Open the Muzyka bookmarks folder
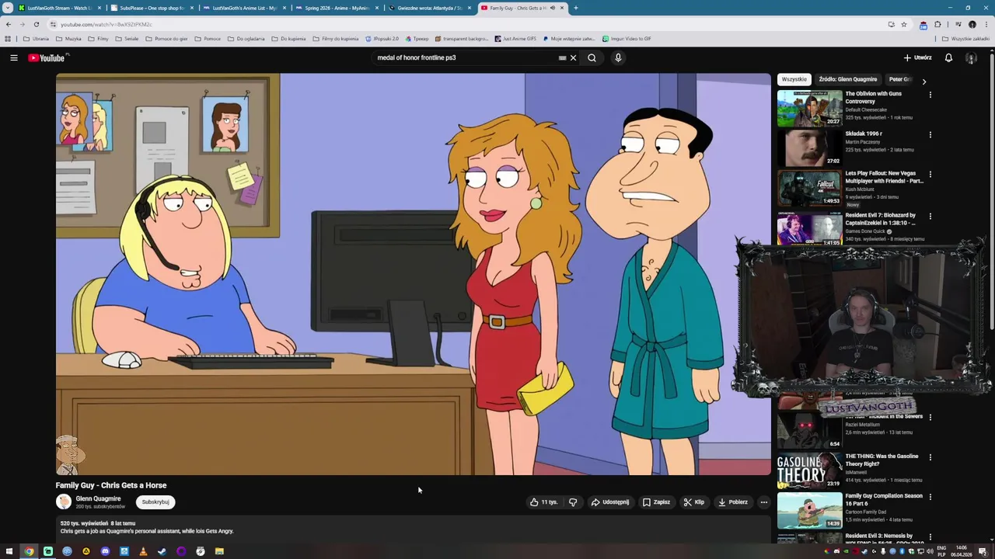Viewport: 995px width, 559px height. (68, 38)
